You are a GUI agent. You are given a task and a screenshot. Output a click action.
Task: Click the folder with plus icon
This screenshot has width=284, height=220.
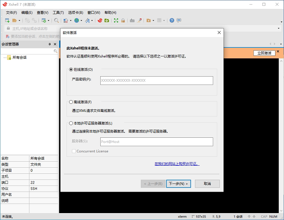[x=148, y=20]
